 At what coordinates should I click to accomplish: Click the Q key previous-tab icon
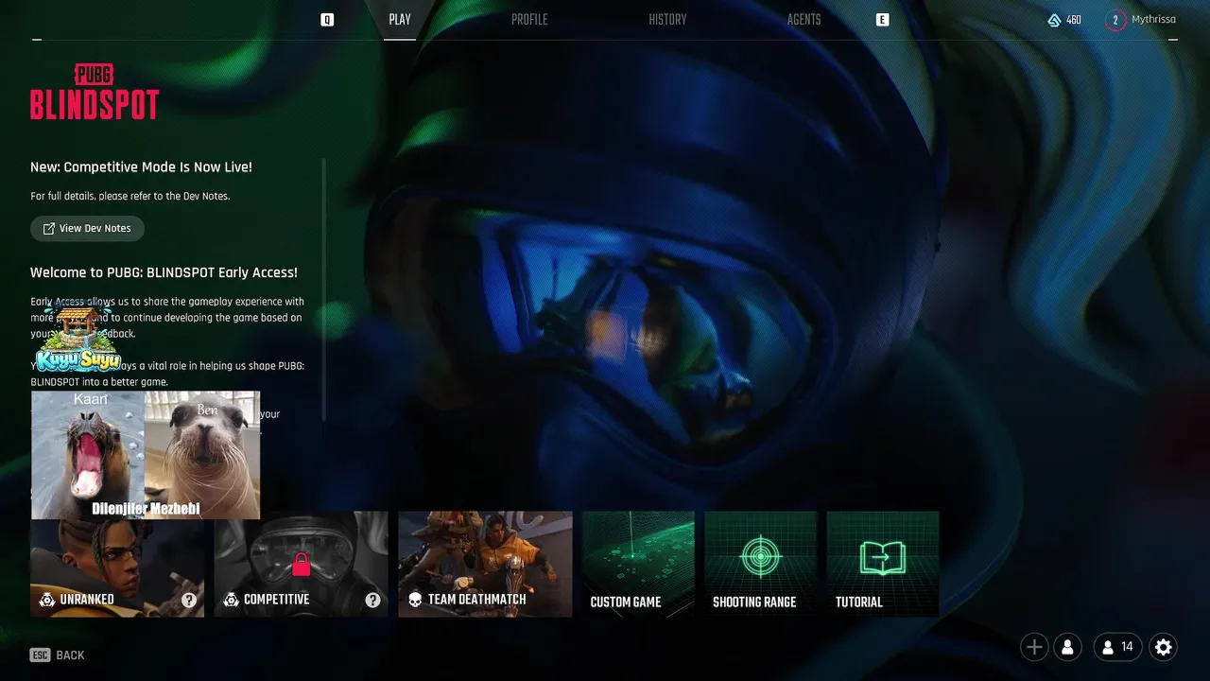point(327,20)
